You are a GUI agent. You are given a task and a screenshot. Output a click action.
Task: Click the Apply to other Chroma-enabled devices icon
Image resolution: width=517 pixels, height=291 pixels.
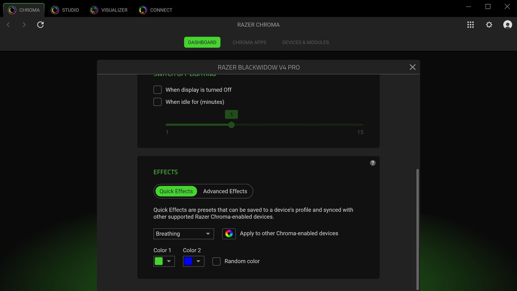coord(229,234)
